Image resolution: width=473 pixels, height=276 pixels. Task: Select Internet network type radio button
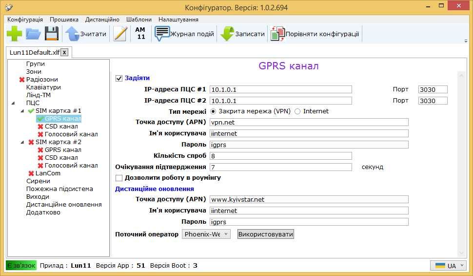click(297, 111)
